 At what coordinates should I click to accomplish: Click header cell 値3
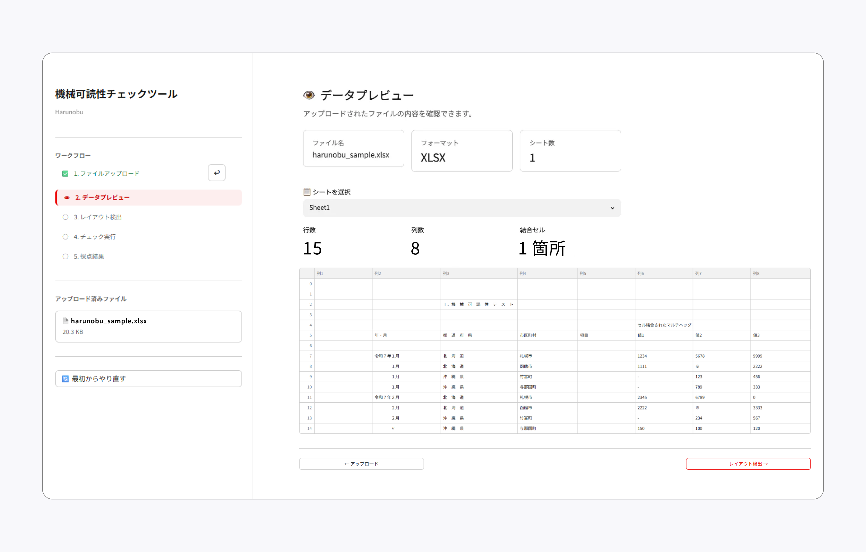pyautogui.click(x=780, y=335)
